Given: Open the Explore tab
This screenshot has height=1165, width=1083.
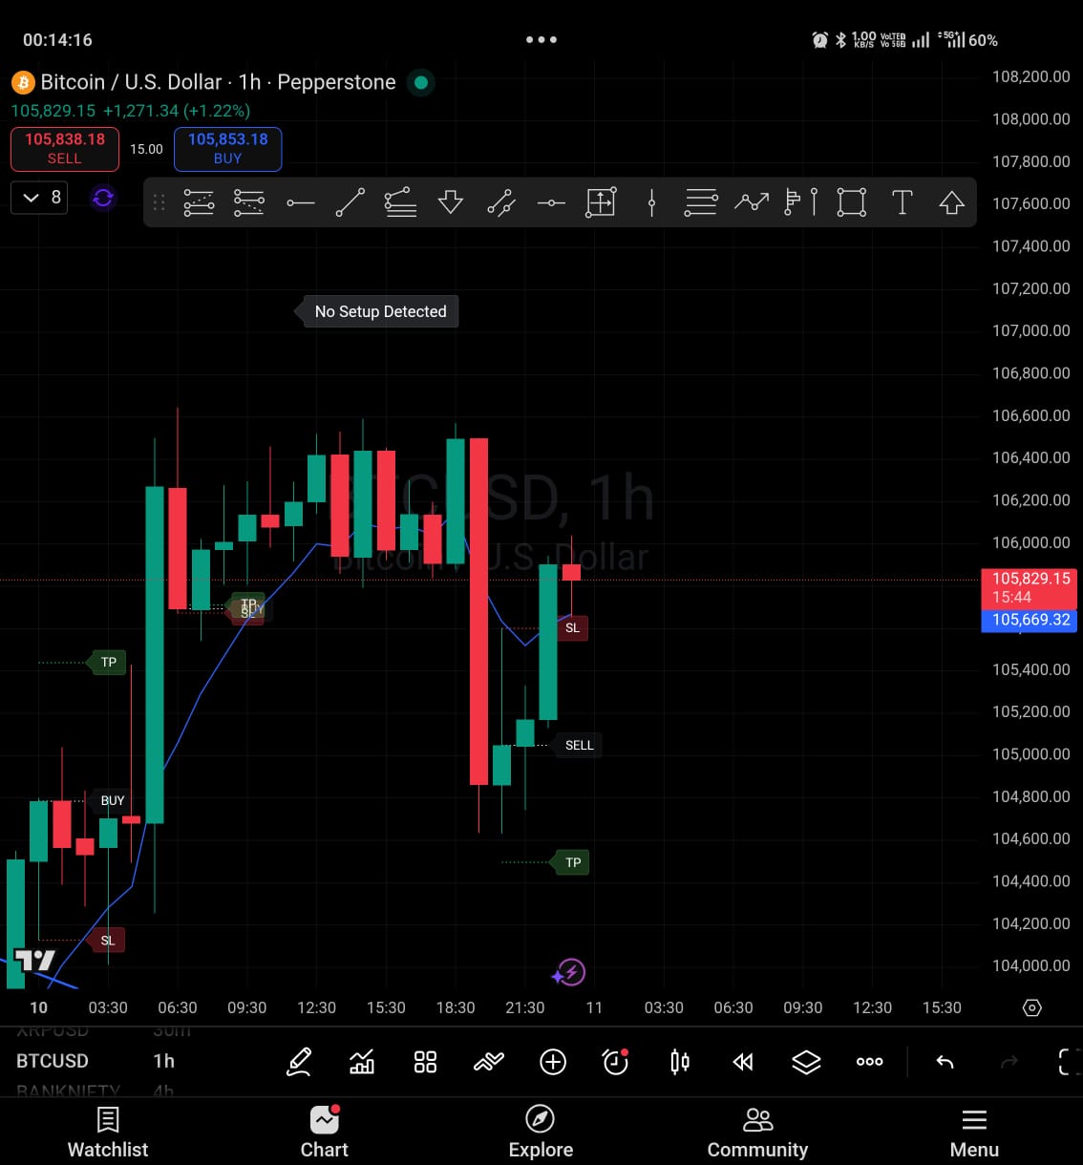Looking at the screenshot, I should [x=540, y=1132].
